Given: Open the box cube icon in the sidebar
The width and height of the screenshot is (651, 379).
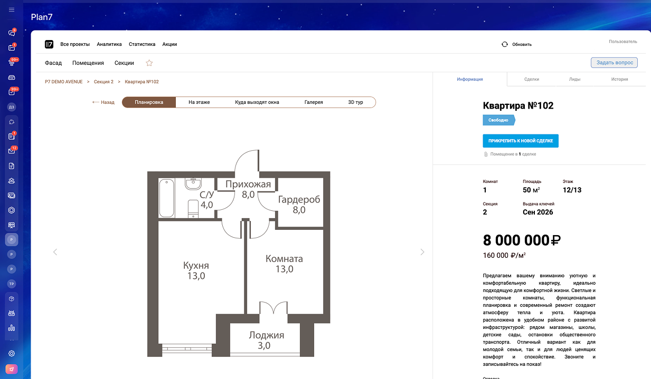Looking at the screenshot, I should tap(12, 298).
